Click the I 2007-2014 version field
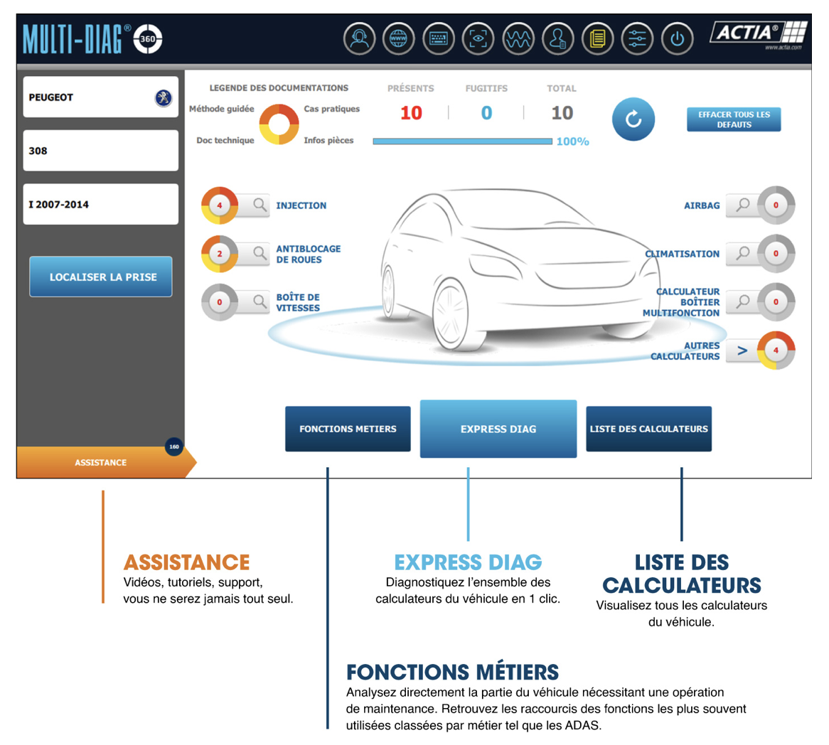 pos(100,203)
